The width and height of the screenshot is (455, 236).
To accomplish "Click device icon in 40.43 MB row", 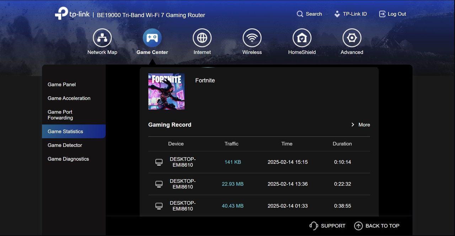I will pos(159,206).
